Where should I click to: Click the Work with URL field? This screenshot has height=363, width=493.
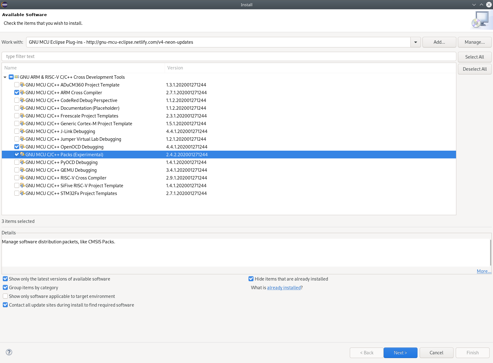(x=218, y=42)
